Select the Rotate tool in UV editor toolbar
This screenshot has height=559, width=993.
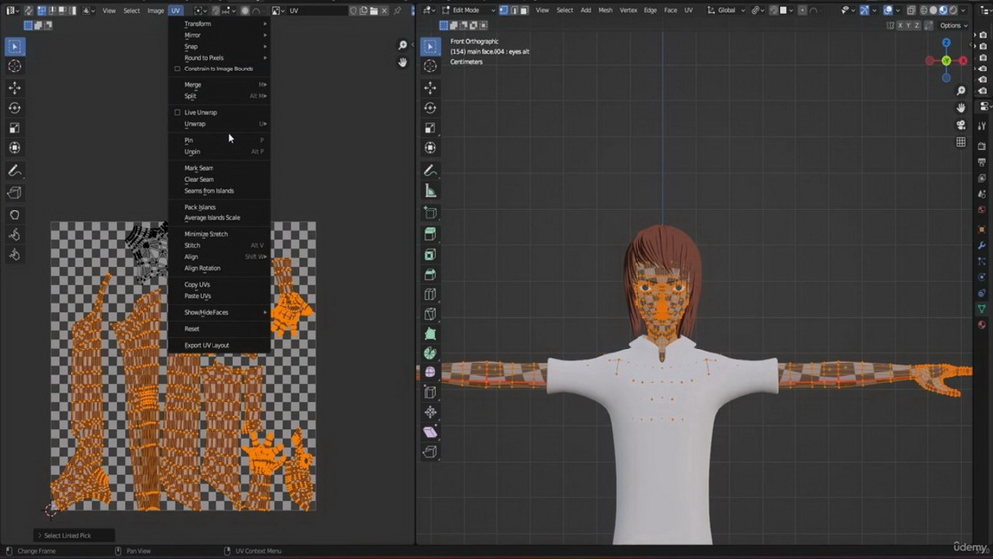pos(15,108)
